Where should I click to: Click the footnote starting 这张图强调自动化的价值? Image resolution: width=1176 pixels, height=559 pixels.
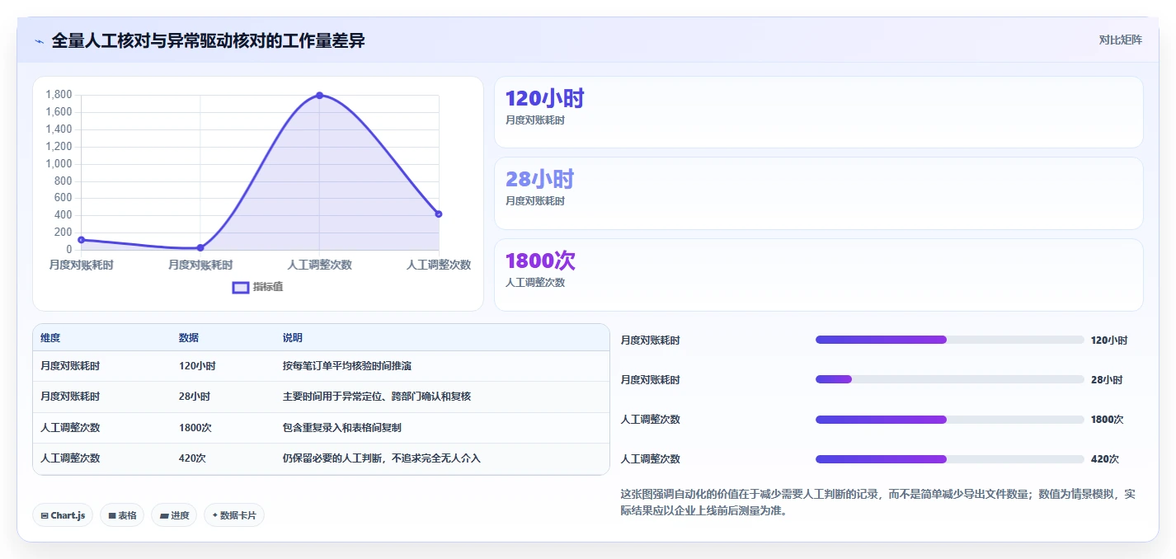click(877, 503)
